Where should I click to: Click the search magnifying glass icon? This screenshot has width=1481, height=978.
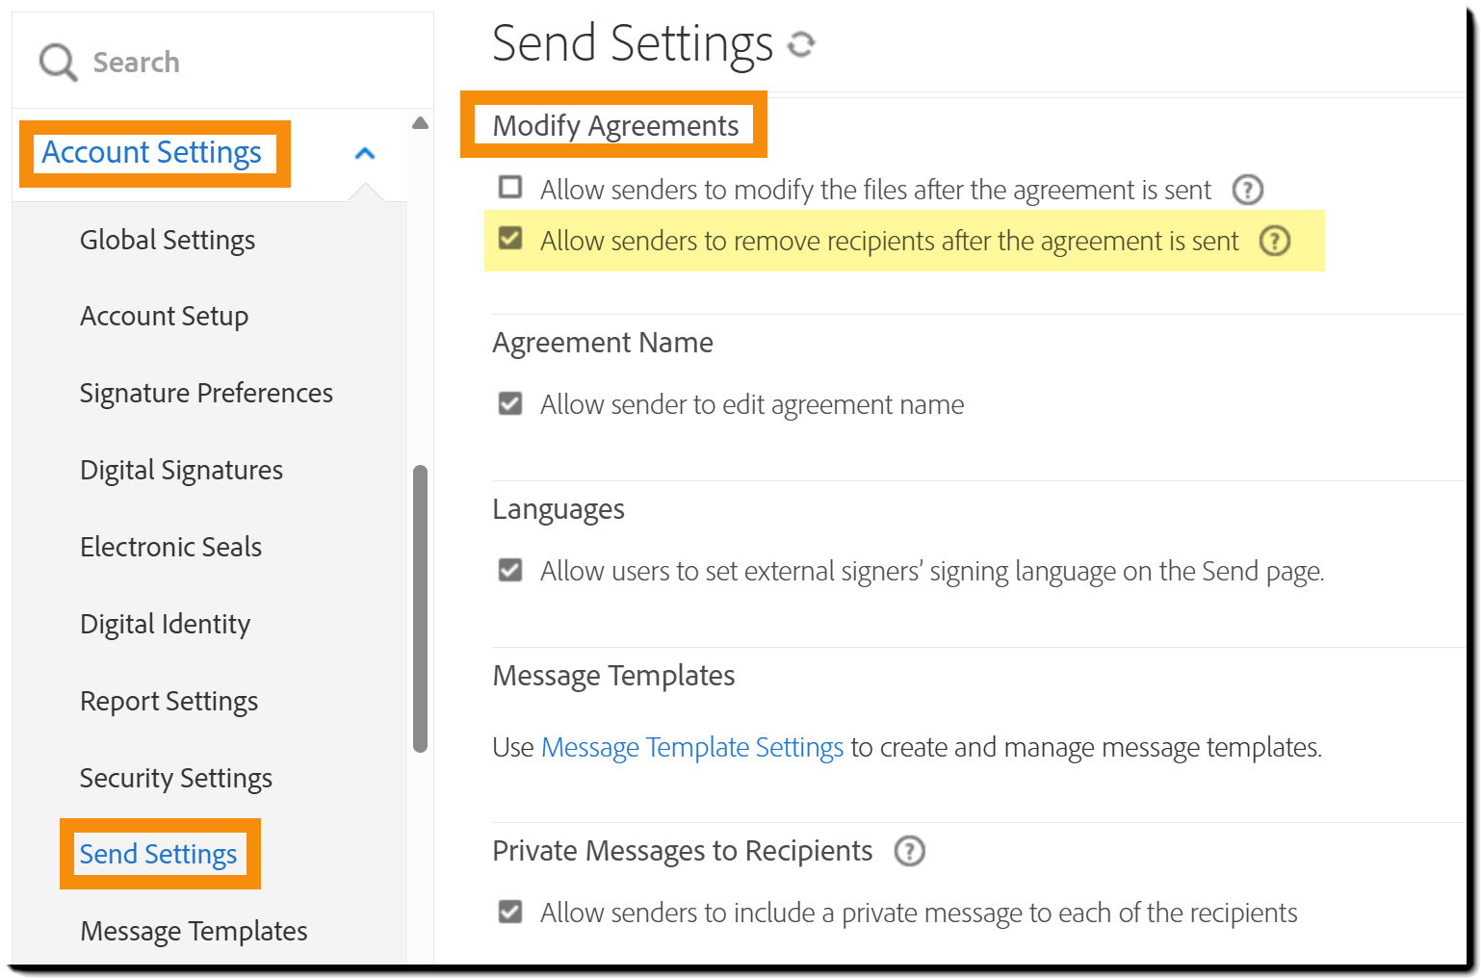pos(57,61)
